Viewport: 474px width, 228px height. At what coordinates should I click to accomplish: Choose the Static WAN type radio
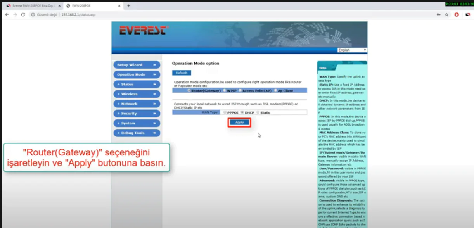[x=258, y=112]
